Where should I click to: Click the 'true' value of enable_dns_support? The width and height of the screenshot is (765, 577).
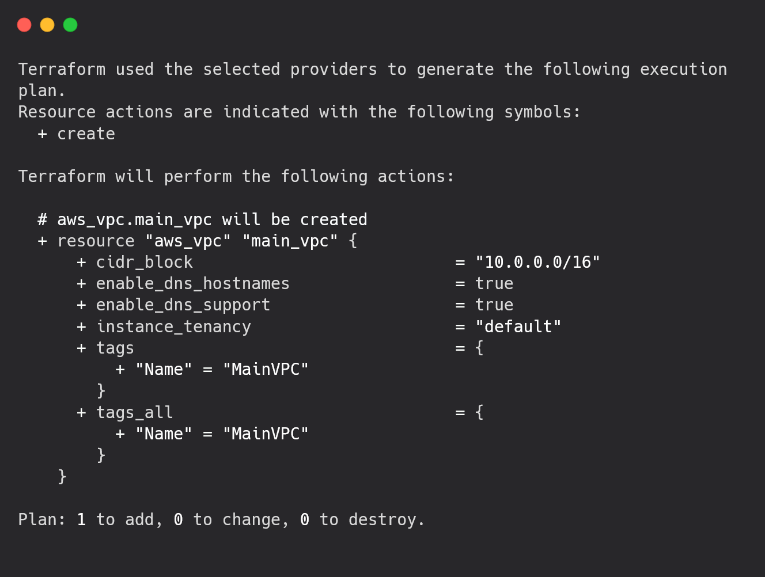(x=494, y=305)
